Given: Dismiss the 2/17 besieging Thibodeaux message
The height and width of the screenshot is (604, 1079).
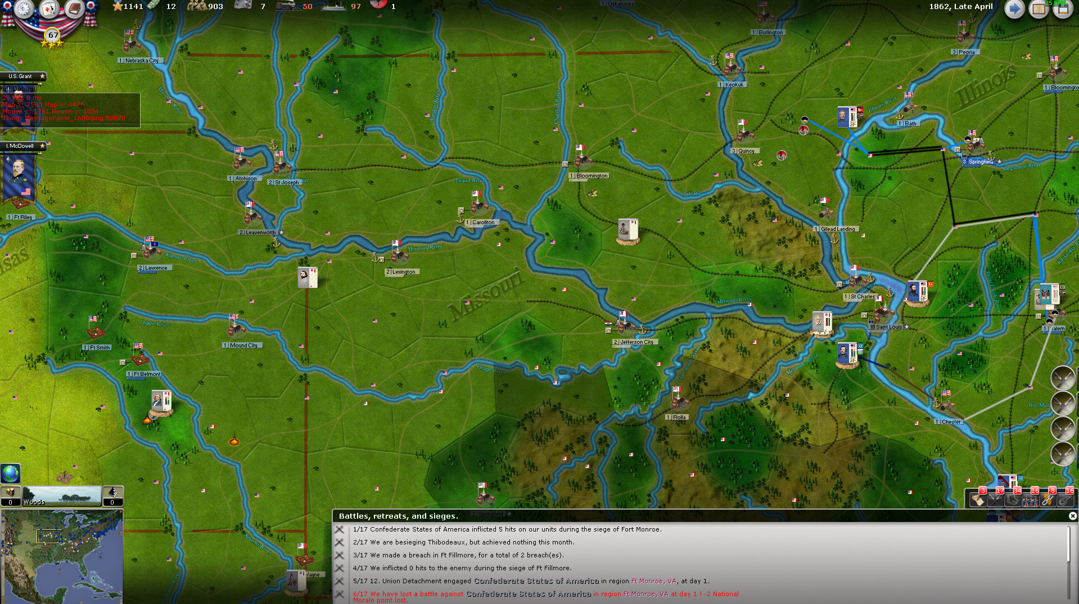Looking at the screenshot, I should pos(340,542).
